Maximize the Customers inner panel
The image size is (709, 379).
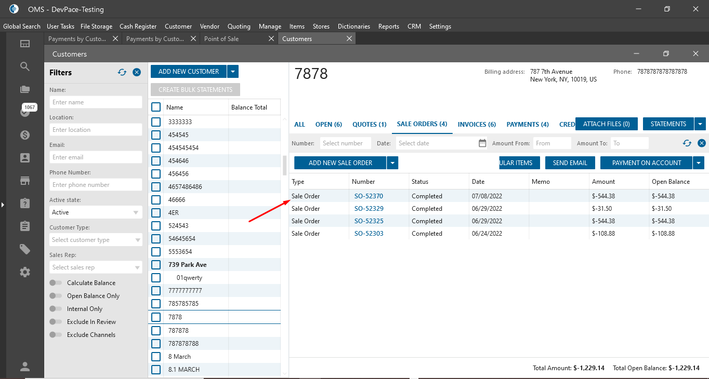click(x=666, y=54)
